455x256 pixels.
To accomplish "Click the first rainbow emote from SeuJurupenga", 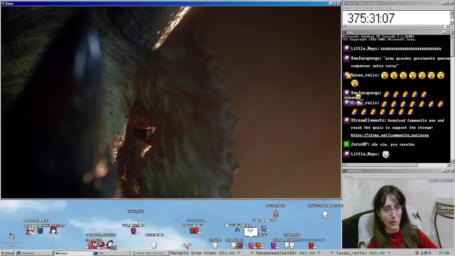I will (387, 94).
